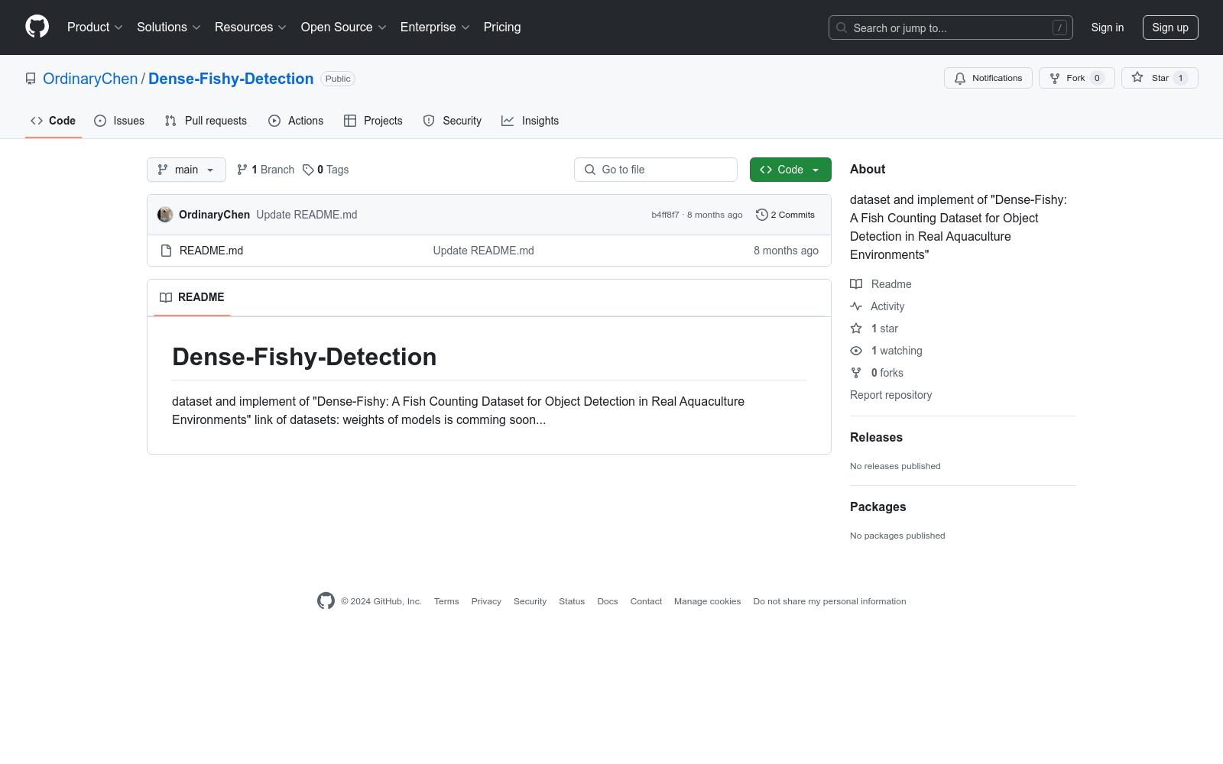Click the GitHub logo in header

click(37, 27)
